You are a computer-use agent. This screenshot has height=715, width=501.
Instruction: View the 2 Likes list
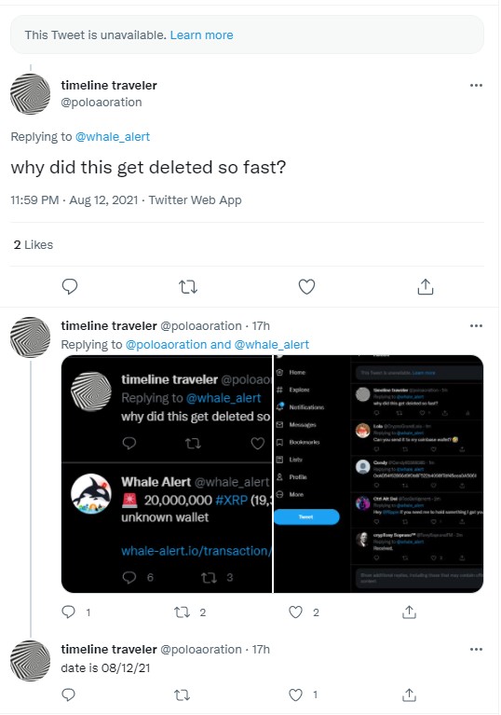34,245
